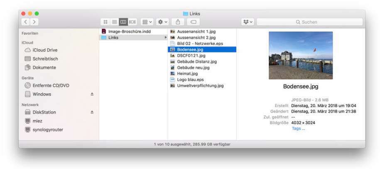Click the synologyrouter computer icon

28,130
